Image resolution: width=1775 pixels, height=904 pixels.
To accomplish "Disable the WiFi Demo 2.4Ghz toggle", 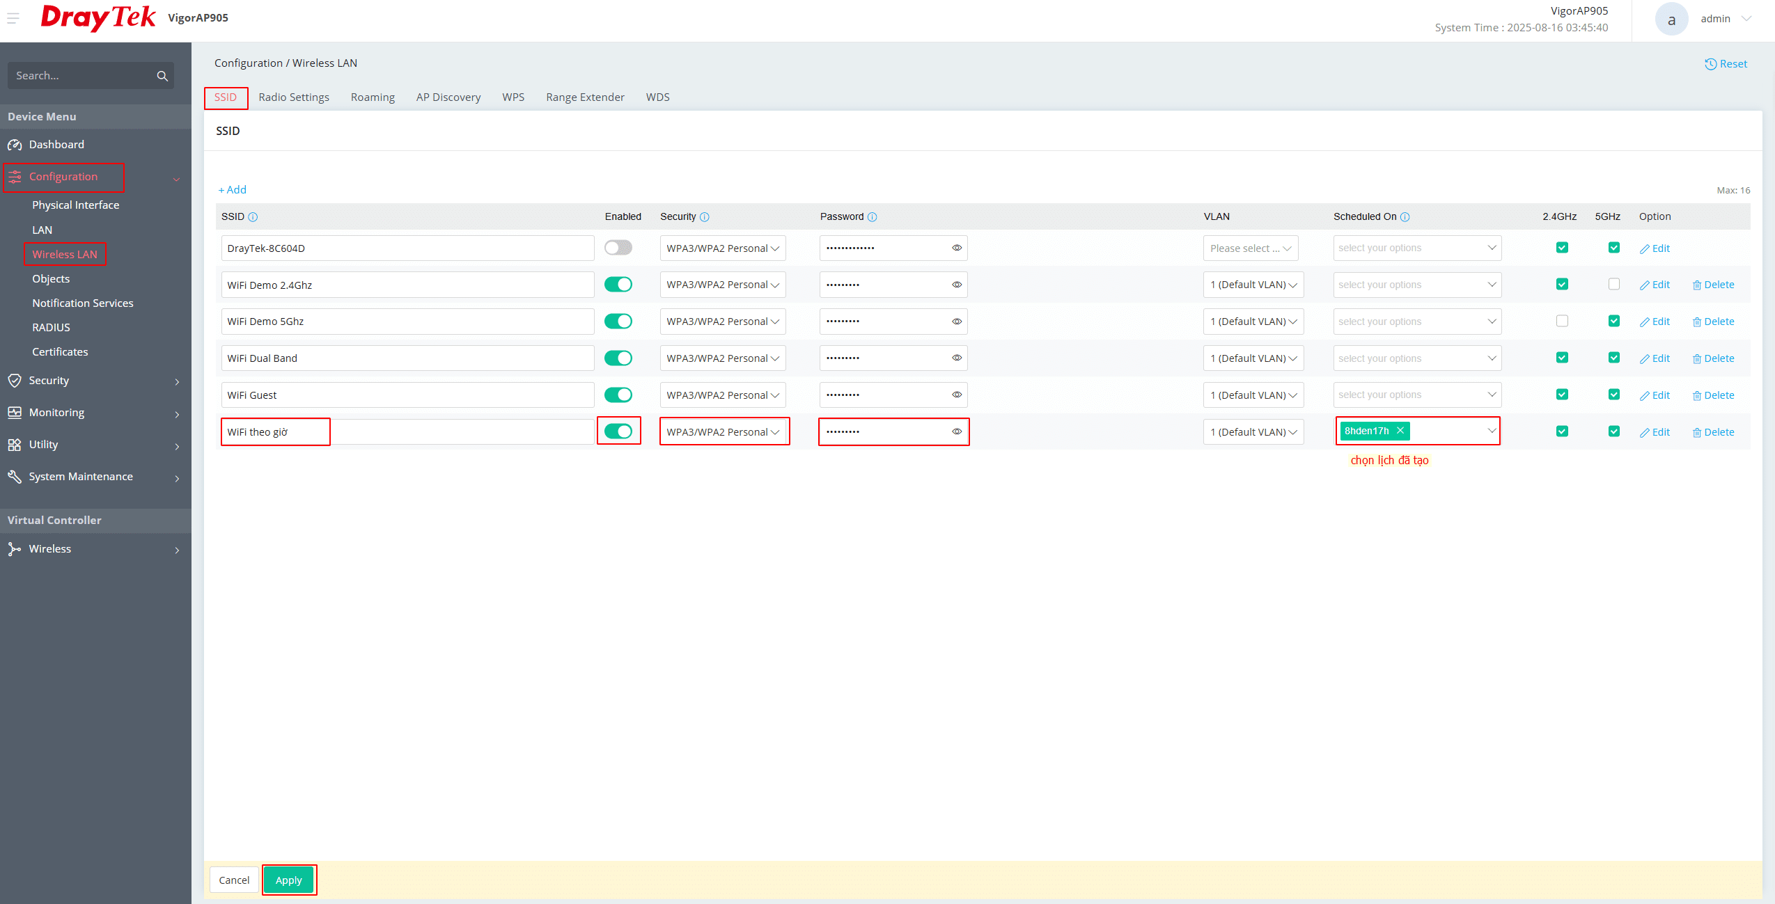I will coord(618,285).
